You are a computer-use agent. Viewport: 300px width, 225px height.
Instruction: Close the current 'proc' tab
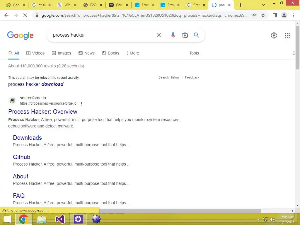229,5
